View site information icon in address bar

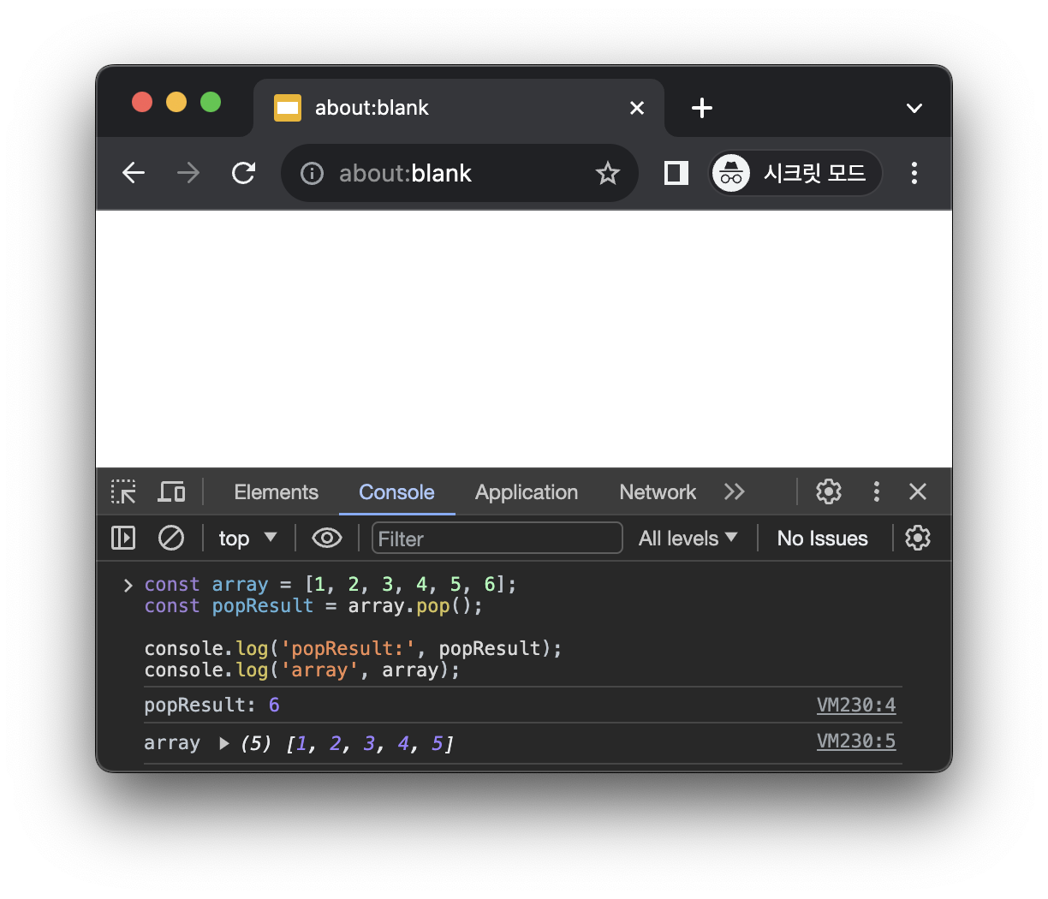(313, 174)
